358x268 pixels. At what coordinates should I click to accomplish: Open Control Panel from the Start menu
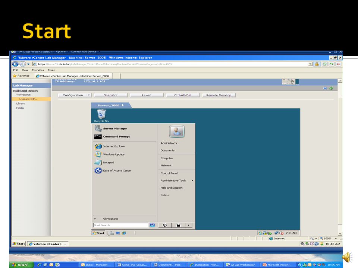click(169, 173)
